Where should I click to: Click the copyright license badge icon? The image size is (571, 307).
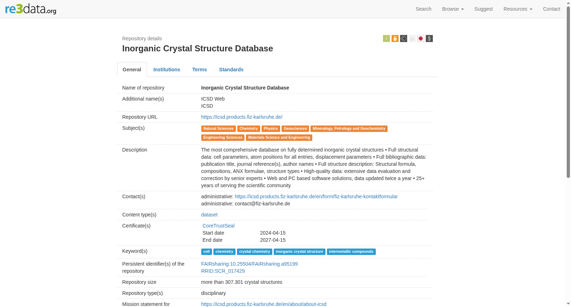403,39
